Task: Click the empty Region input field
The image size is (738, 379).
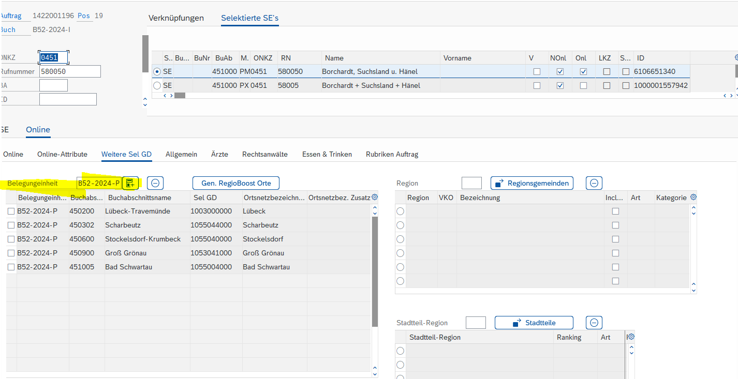Action: [x=471, y=183]
